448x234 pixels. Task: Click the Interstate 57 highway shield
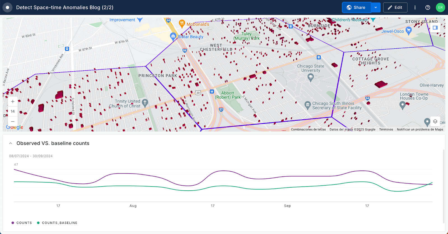221,109
